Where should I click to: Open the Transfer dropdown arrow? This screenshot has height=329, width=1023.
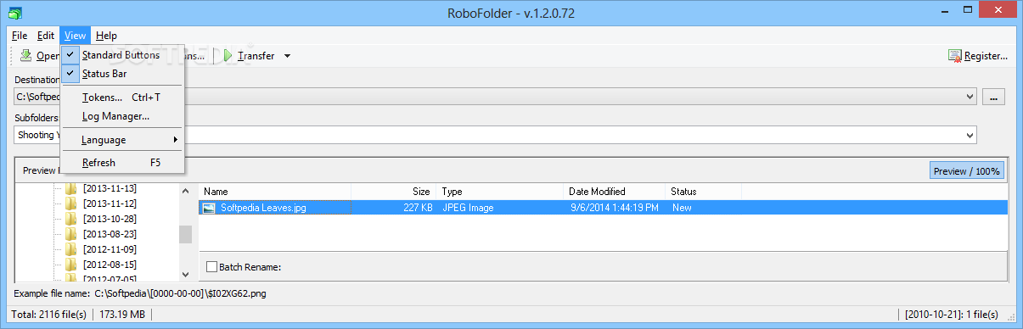(288, 56)
